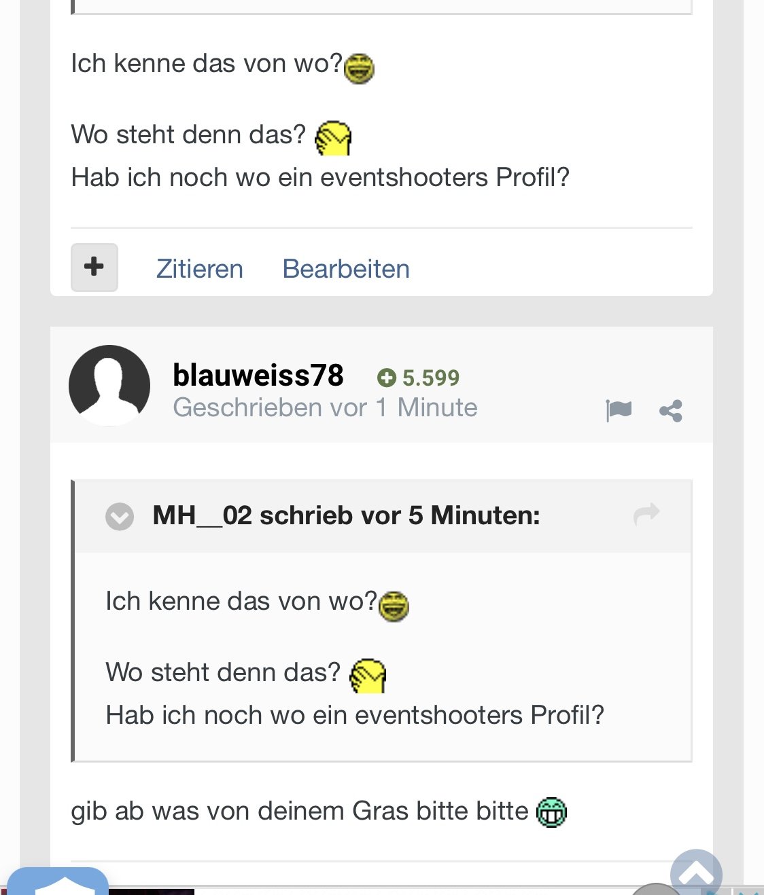Click the laughing emoji inside the quote
This screenshot has height=895, width=764.
[394, 606]
